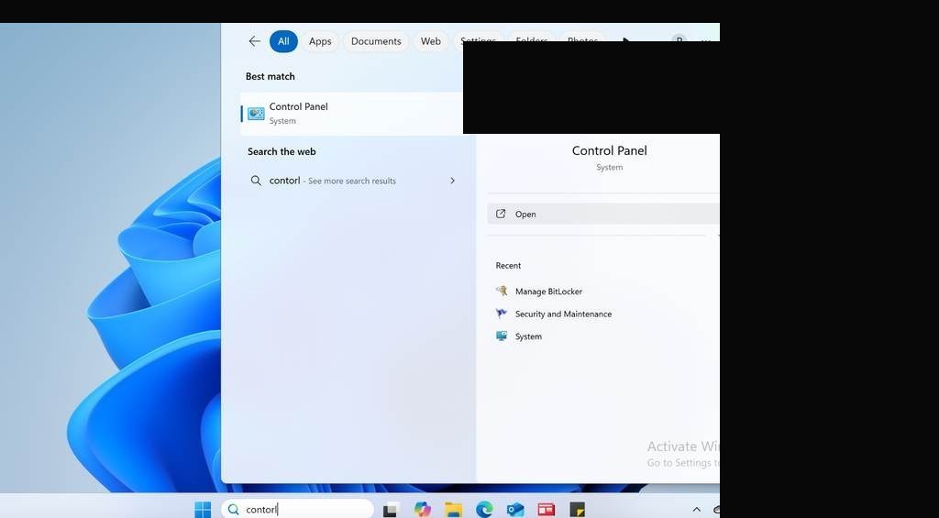
Task: Click the Open external-link icon
Action: coord(501,214)
